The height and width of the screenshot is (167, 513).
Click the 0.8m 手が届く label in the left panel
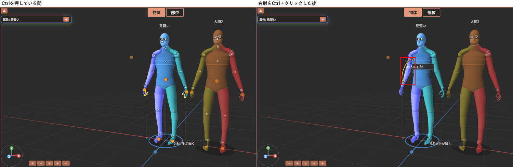(184, 144)
